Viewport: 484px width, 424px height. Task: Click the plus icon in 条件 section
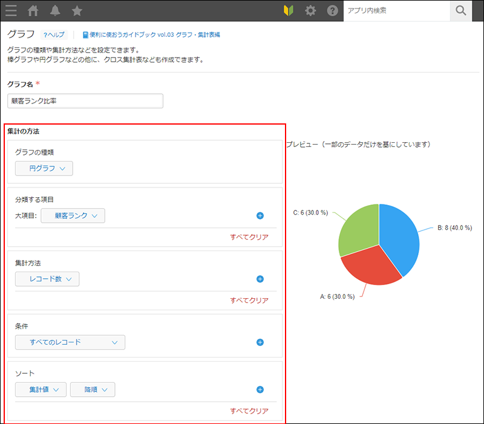point(260,342)
